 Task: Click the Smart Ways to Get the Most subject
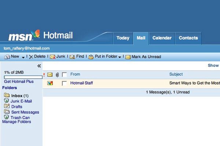point(195,83)
